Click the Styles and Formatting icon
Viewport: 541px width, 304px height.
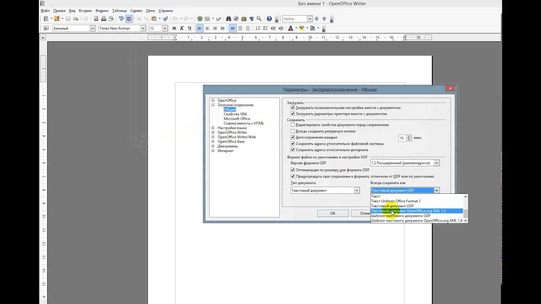(x=46, y=28)
